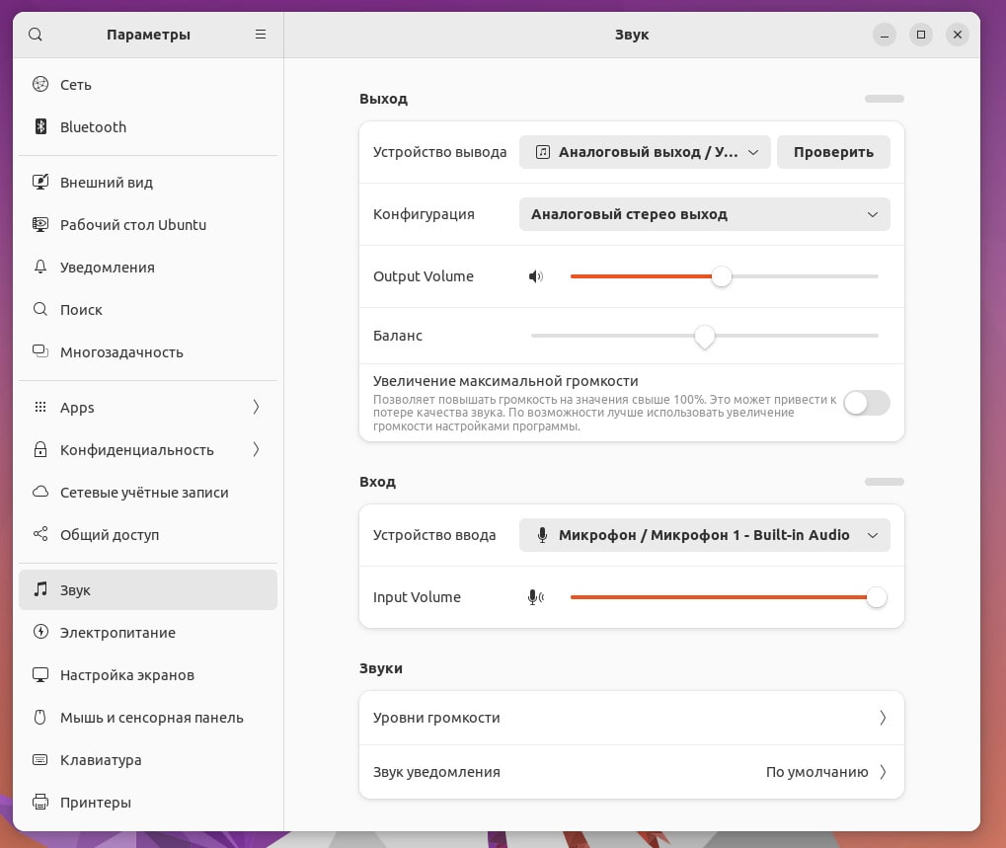Maximize the Settings window
The width and height of the screenshot is (1006, 848).
(x=921, y=35)
